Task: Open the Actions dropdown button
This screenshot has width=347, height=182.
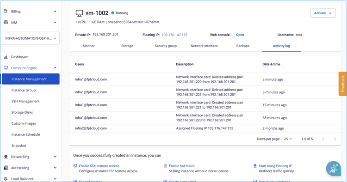Action: [322, 13]
